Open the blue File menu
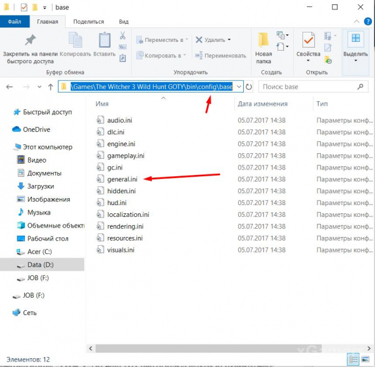 tap(14, 21)
